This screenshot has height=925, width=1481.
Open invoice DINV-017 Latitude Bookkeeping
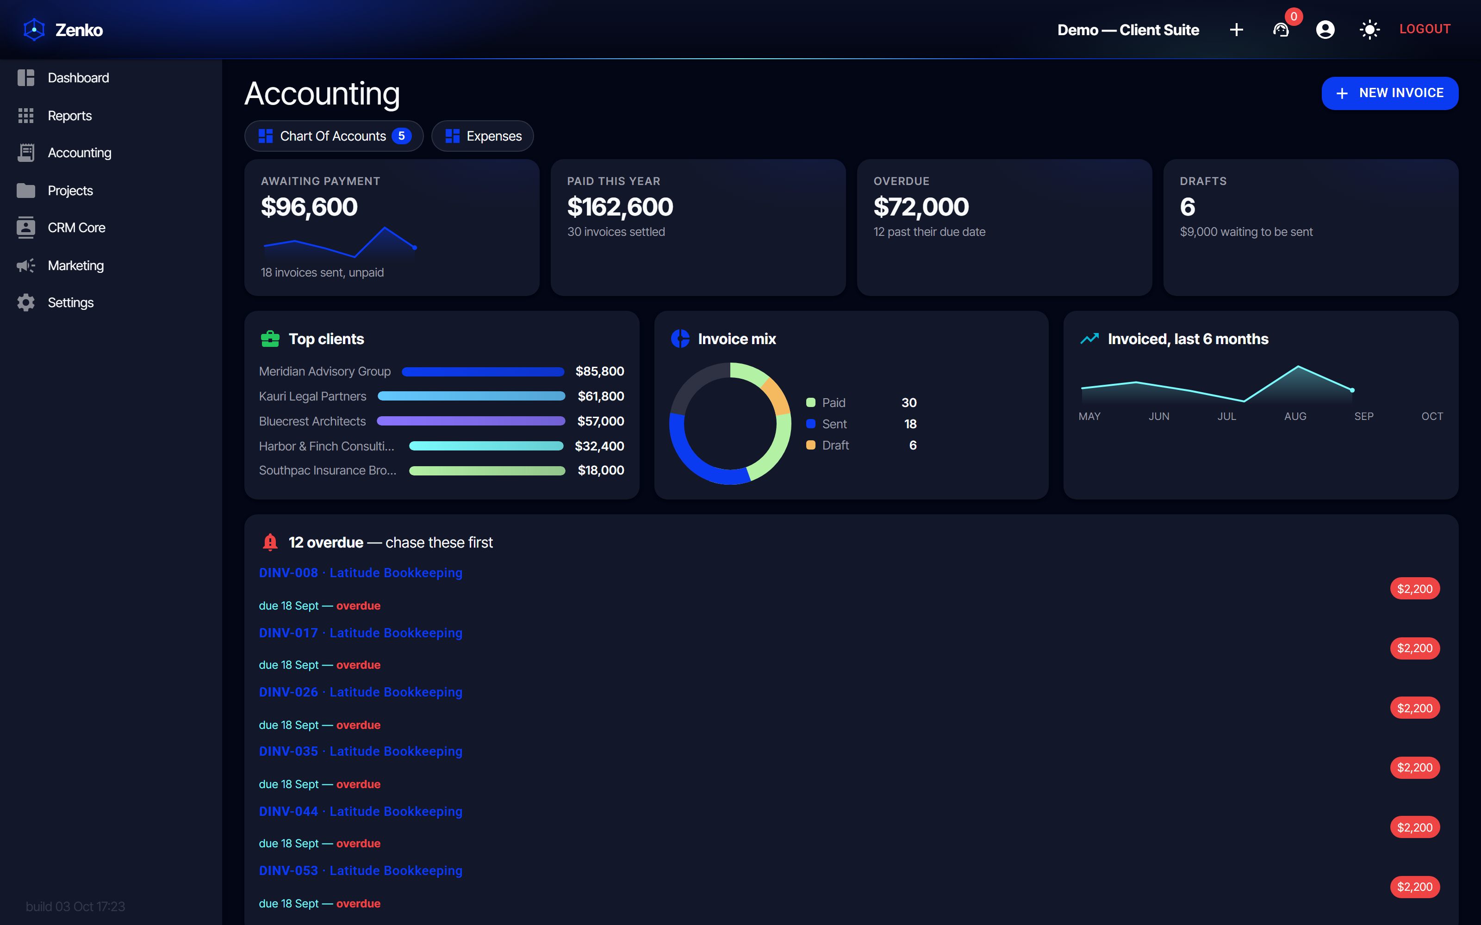pos(361,633)
